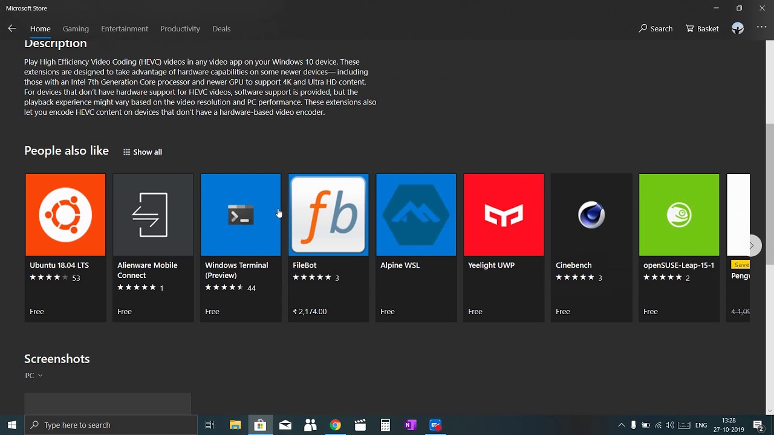Show hidden tray icons chevron
Image resolution: width=774 pixels, height=435 pixels.
tap(621, 425)
